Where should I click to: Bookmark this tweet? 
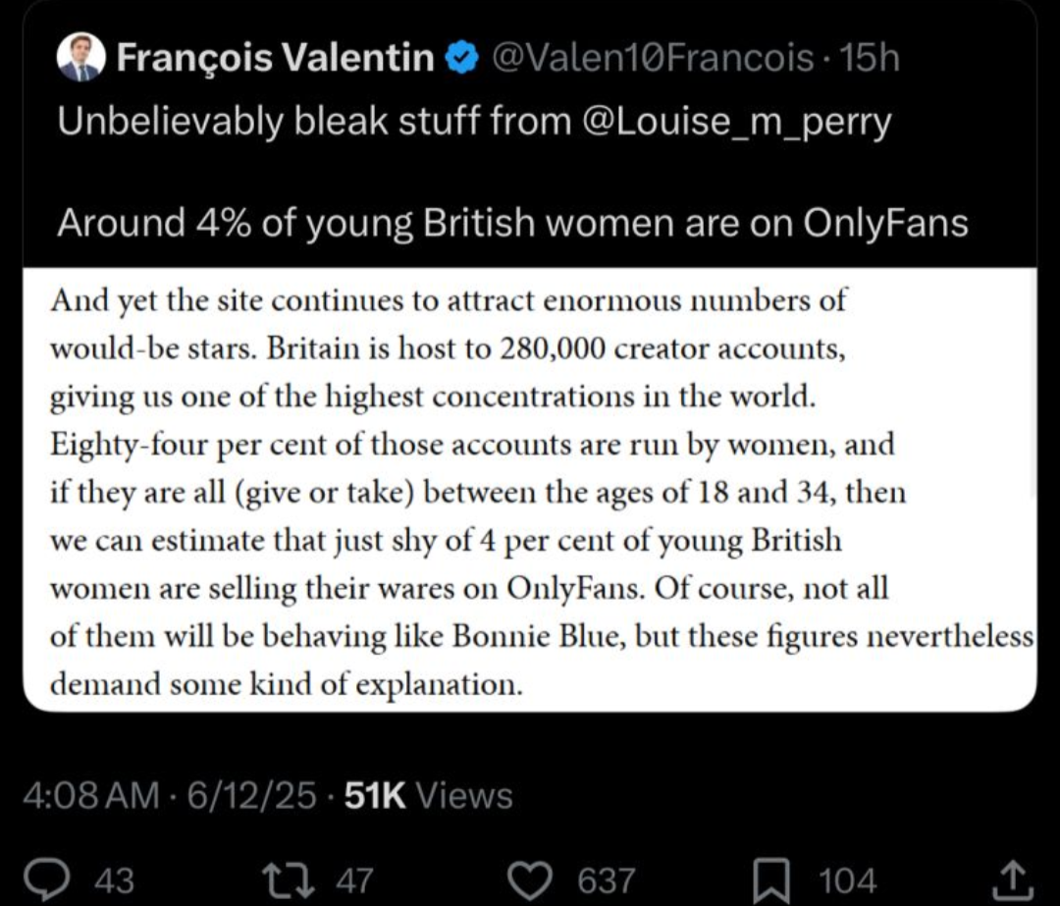click(770, 880)
